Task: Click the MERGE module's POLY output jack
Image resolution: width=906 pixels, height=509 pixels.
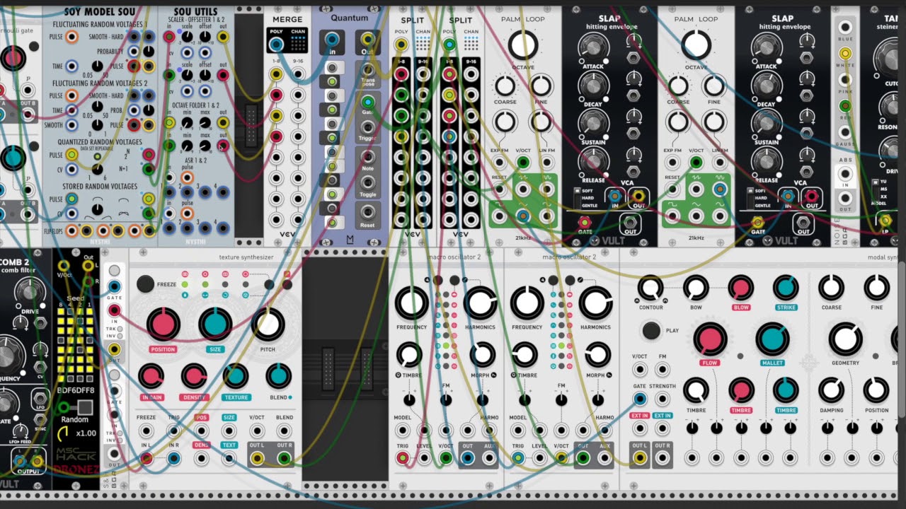Action: point(277,45)
